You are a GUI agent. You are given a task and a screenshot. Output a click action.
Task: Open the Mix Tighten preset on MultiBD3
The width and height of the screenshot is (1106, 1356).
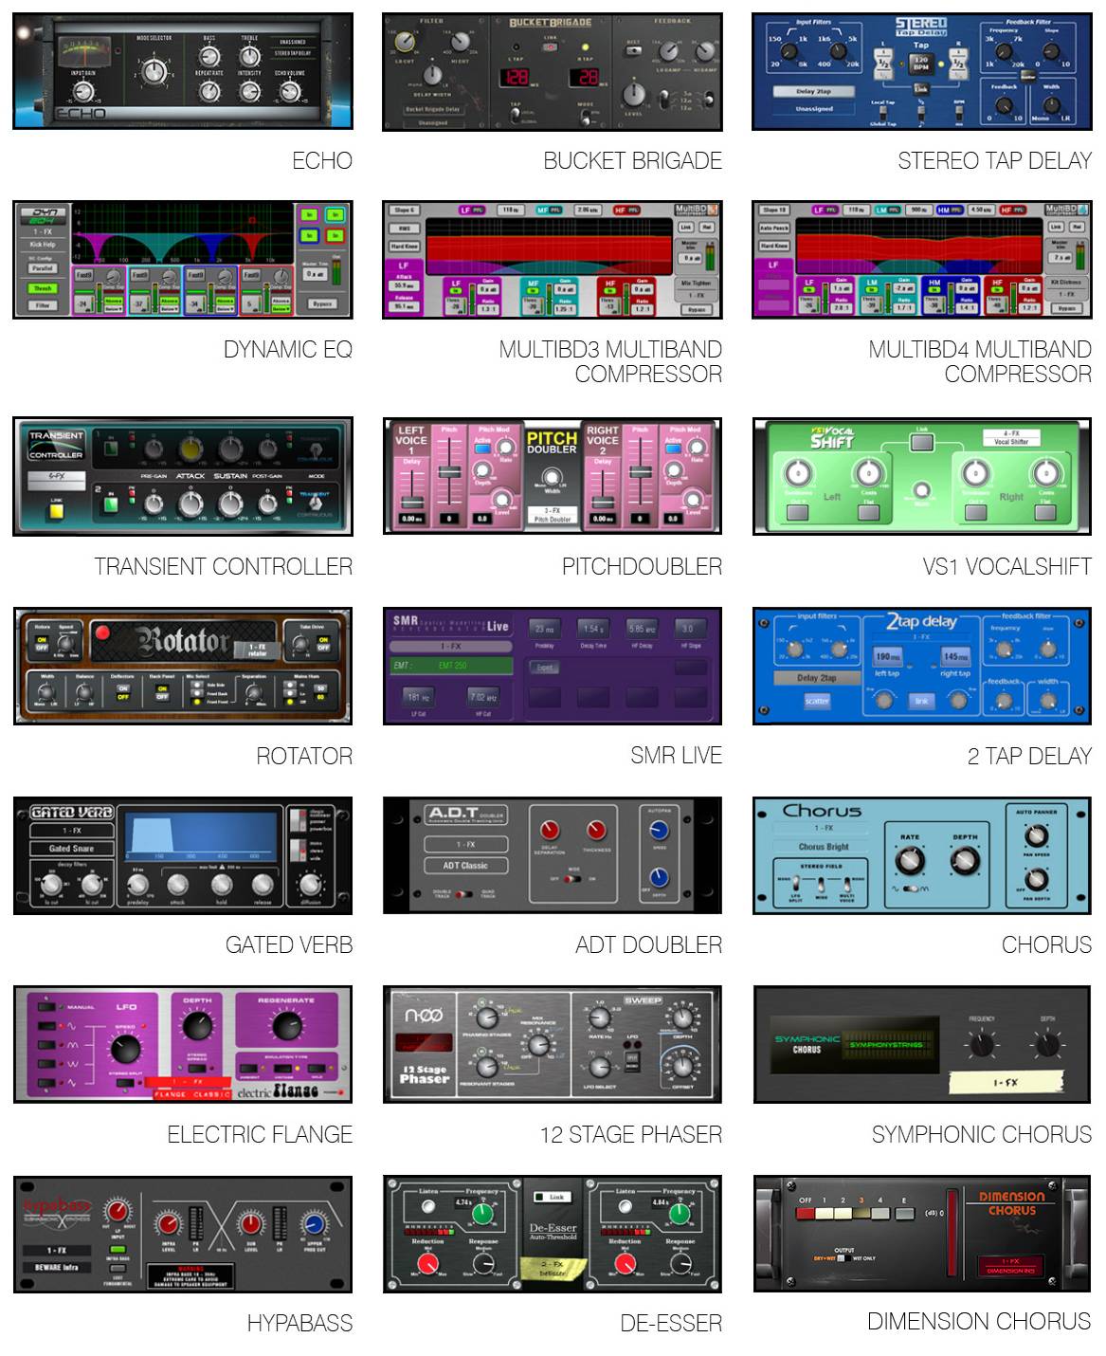pyautogui.click(x=697, y=283)
